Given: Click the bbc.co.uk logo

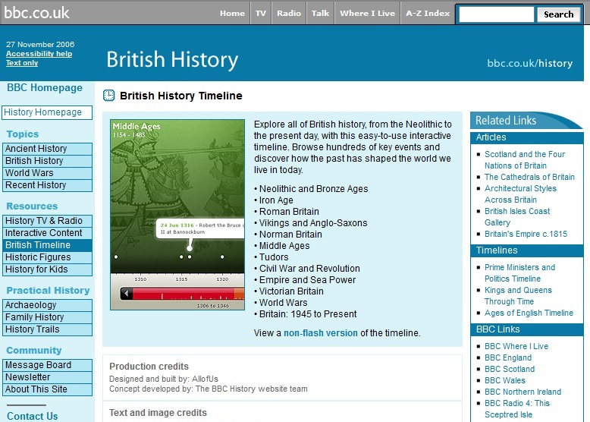Looking at the screenshot, I should pyautogui.click(x=36, y=13).
